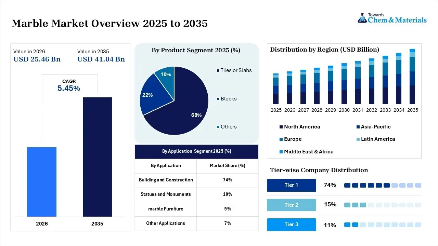
Task: Click the 68% slice of the pie chart
Action: click(x=185, y=106)
